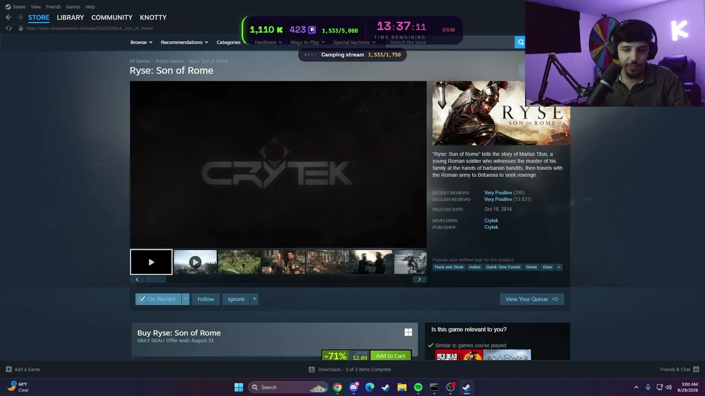Click the Steam logo menu
Screen dimensions: 705x396
tap(15, 7)
